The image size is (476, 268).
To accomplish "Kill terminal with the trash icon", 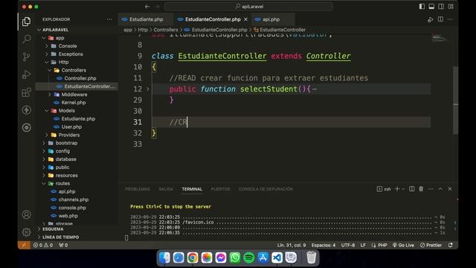I will (421, 189).
